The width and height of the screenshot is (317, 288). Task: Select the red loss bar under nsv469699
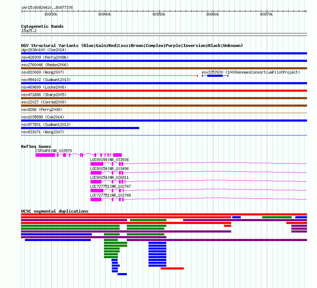[164, 91]
